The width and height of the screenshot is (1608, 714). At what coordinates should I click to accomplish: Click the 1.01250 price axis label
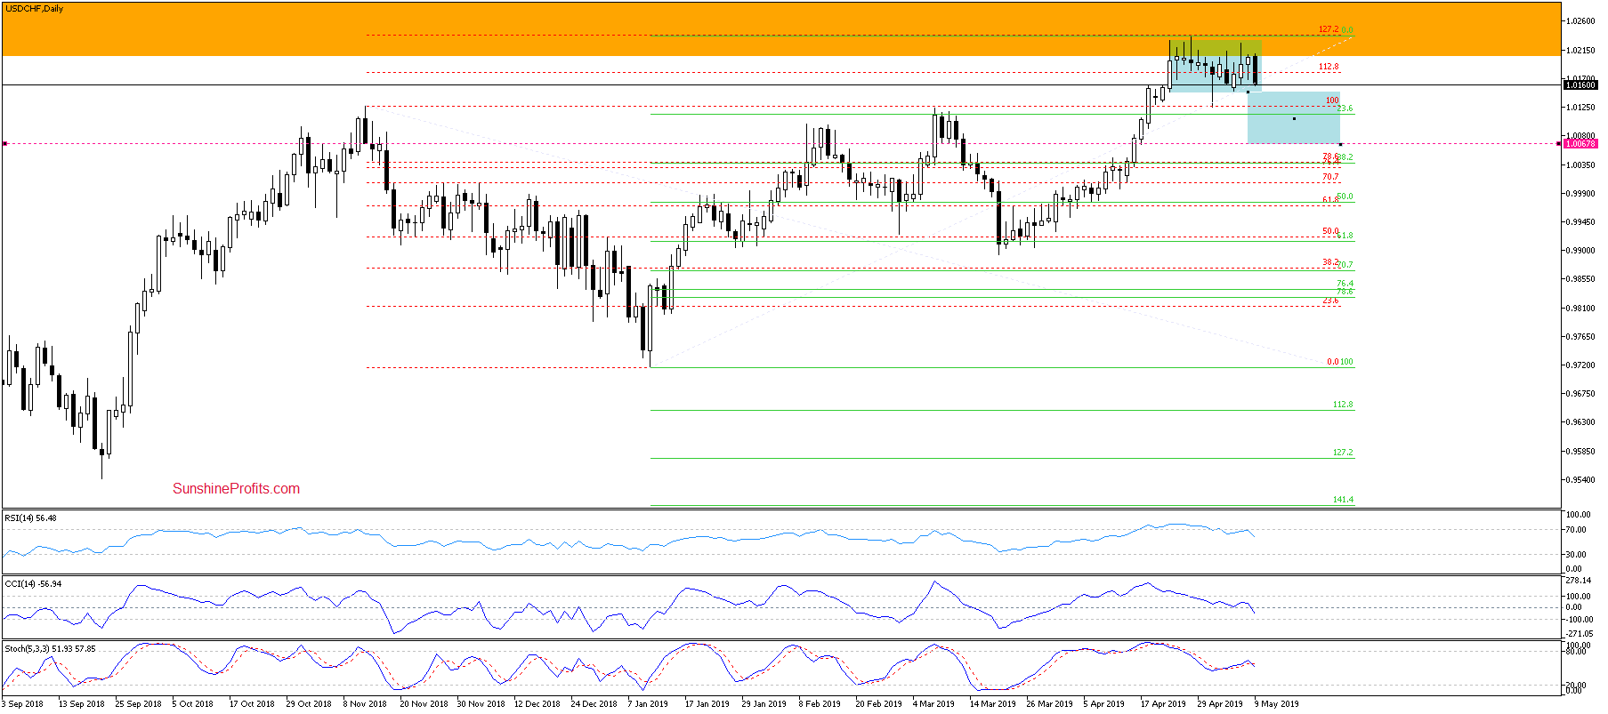point(1580,108)
